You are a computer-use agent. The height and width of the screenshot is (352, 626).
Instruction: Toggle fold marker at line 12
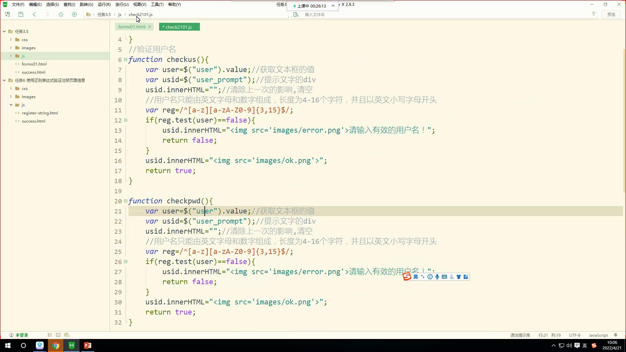click(126, 120)
